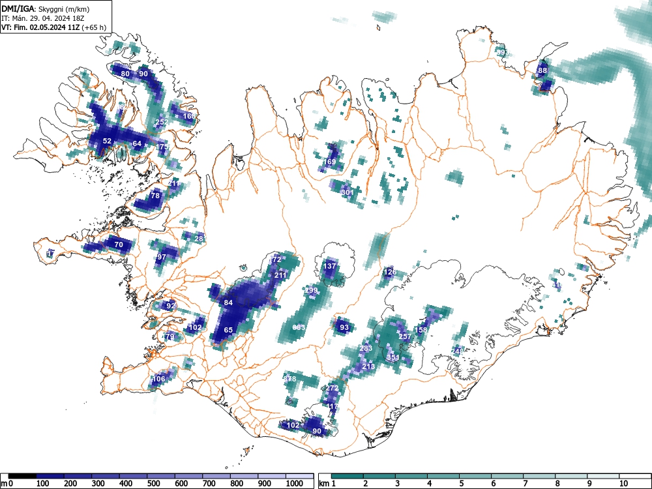Select the km-scale swatch between 9 and 10
Screen dimensions: 652x489
(603, 476)
